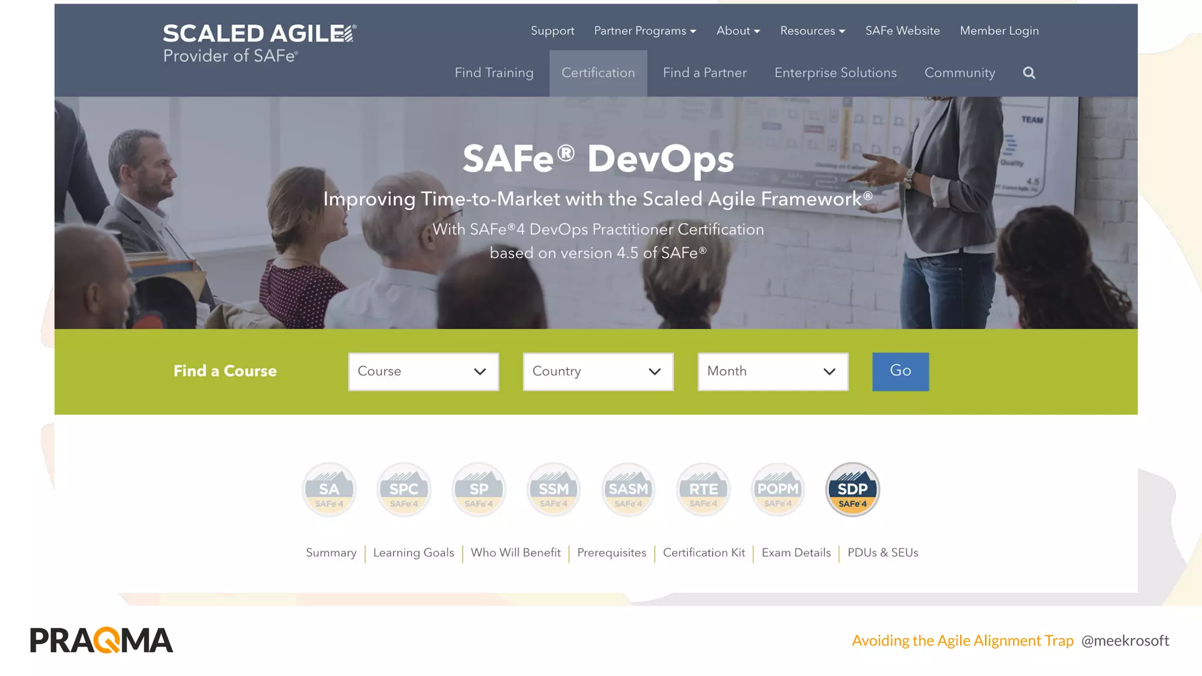The height and width of the screenshot is (676, 1202).
Task: Select the SSM SAFe 4 badge
Action: (x=553, y=489)
